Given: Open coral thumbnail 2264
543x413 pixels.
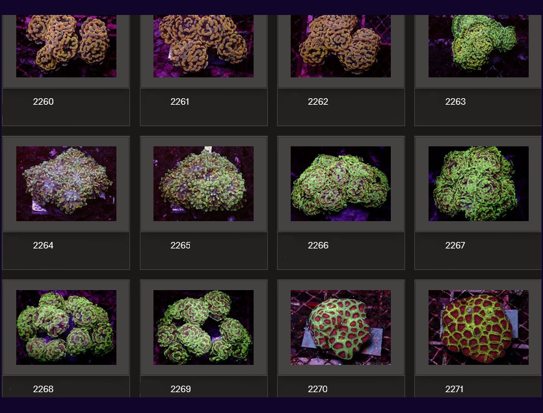Looking at the screenshot, I should click(66, 183).
